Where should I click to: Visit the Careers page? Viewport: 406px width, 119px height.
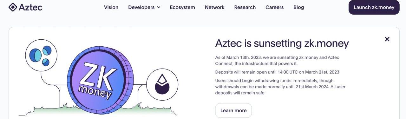274,7
